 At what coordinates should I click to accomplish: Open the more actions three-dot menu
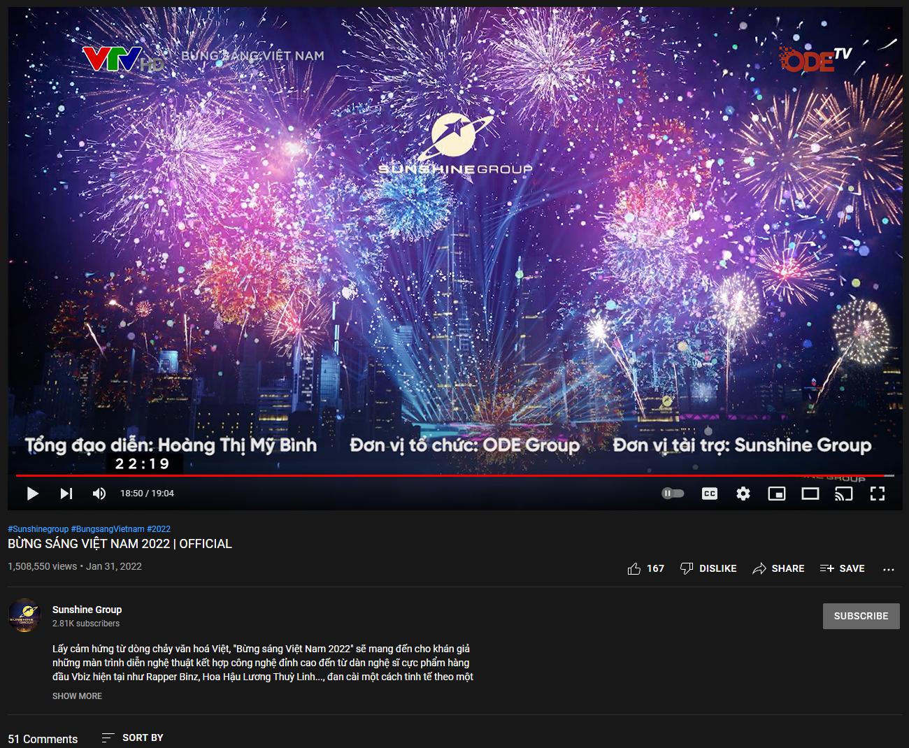coord(889,570)
